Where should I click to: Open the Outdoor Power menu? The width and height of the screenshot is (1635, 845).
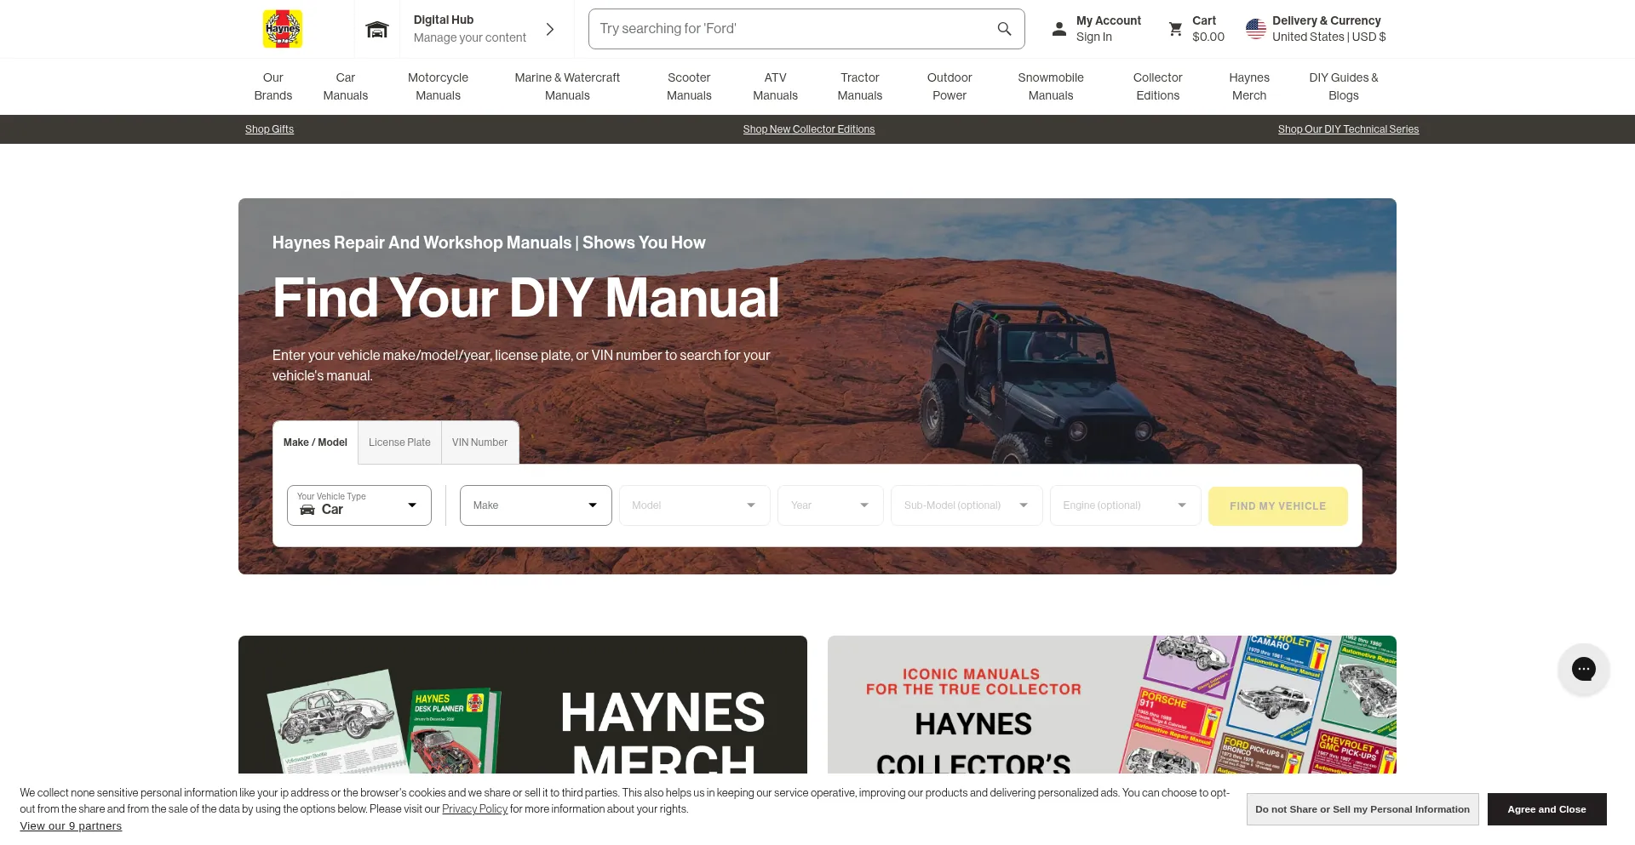[949, 87]
